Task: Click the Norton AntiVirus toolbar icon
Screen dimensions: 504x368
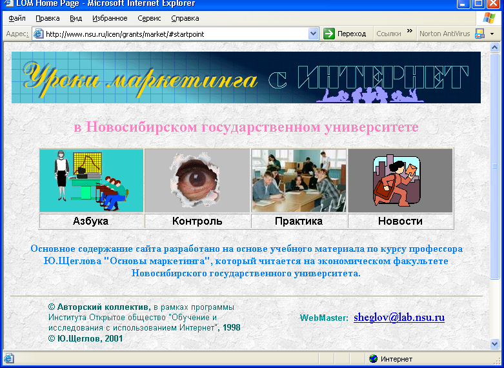Action: (480, 34)
